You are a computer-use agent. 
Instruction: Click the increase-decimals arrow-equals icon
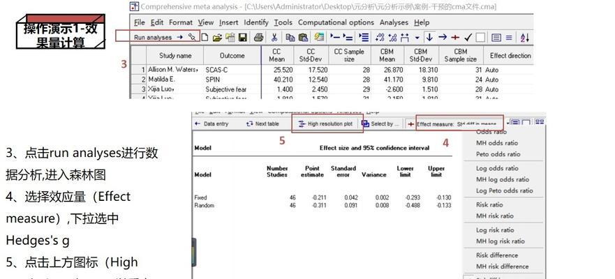point(348,38)
